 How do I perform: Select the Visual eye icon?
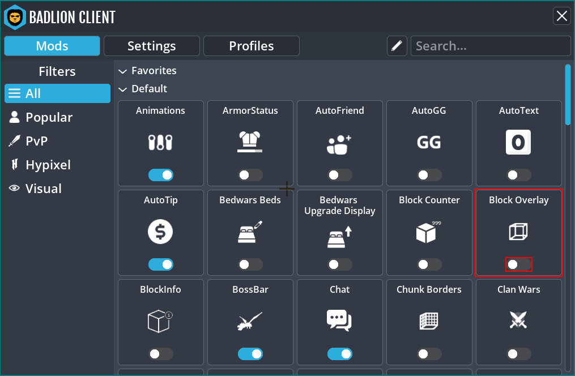(14, 188)
